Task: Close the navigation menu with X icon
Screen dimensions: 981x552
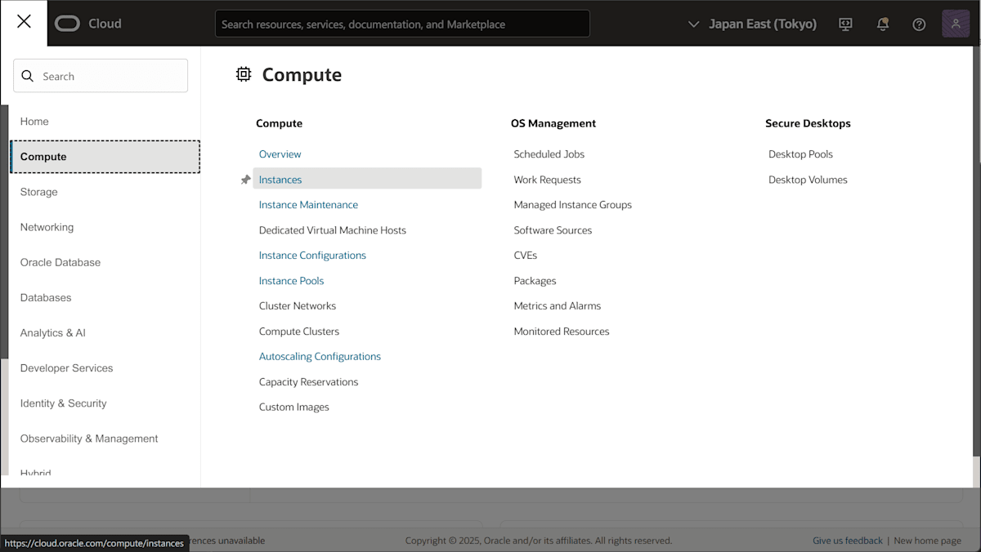Action: (24, 22)
